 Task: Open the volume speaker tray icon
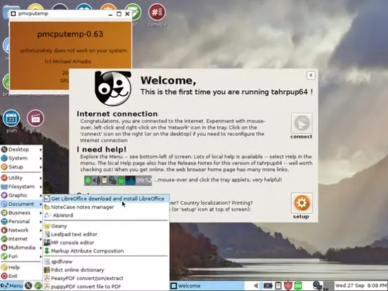click(256, 285)
